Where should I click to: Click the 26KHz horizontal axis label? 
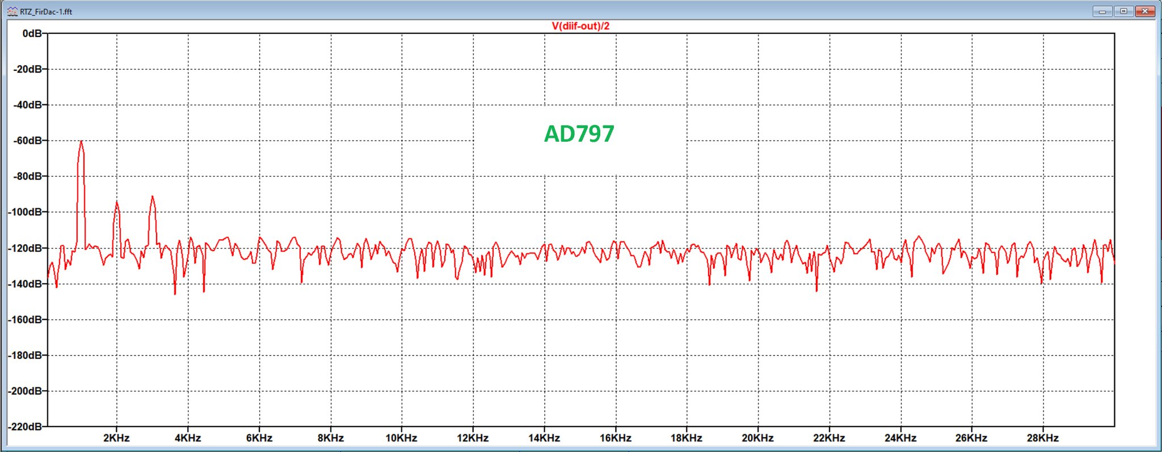(x=971, y=438)
